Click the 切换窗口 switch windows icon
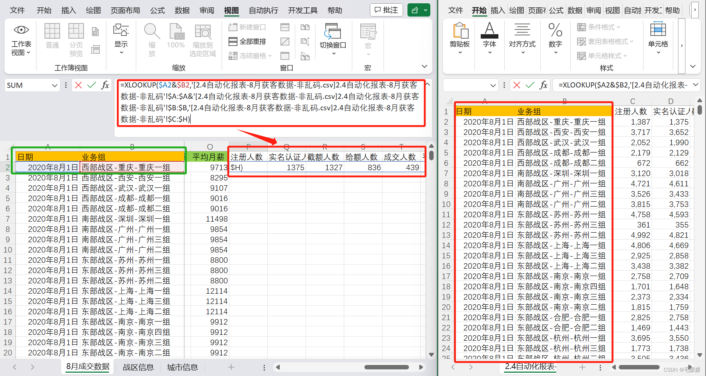The width and height of the screenshot is (706, 376). pos(333,39)
